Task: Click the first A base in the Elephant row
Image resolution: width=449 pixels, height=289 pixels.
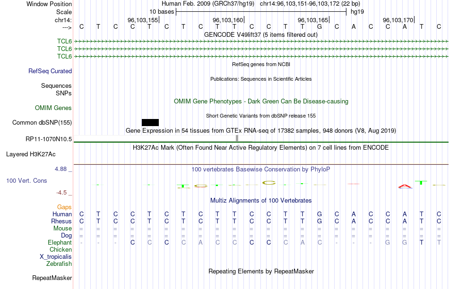Action: (x=200, y=242)
